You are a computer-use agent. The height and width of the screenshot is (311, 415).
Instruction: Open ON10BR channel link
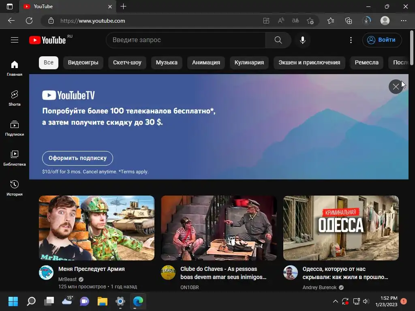point(190,287)
